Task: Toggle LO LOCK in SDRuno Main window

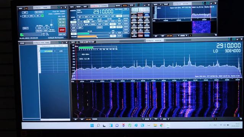Action: click(x=62, y=25)
